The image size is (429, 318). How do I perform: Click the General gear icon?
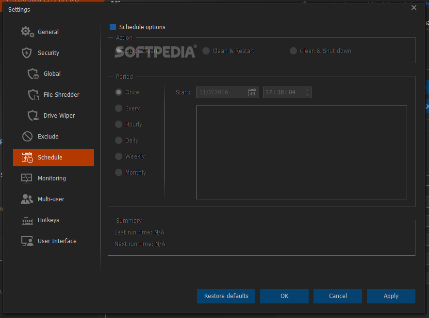click(27, 32)
